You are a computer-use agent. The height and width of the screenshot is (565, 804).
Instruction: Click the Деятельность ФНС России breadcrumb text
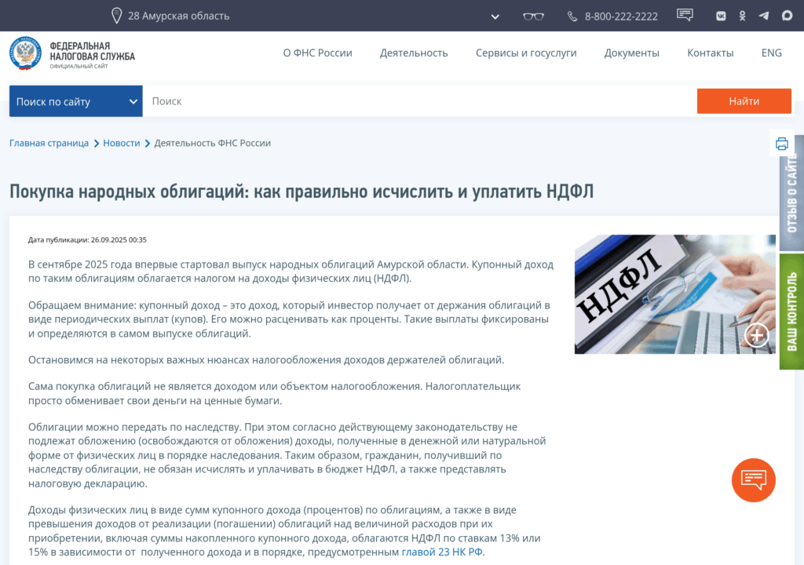click(212, 143)
